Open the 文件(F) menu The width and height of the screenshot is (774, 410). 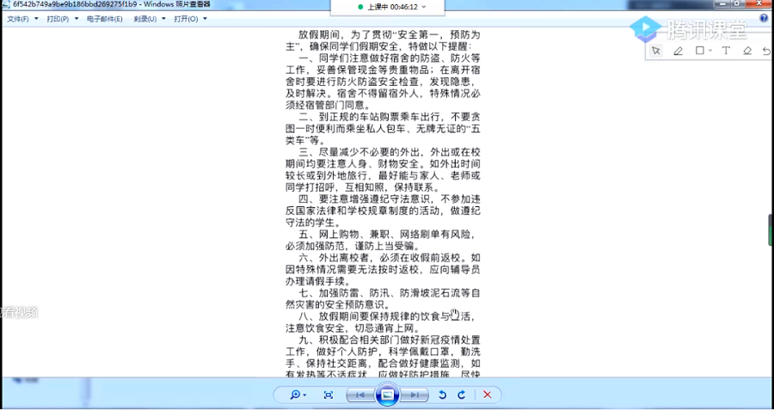pyautogui.click(x=21, y=18)
